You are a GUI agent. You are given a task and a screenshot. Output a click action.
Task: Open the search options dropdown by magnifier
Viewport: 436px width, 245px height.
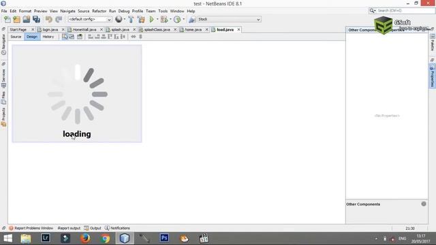(373, 11)
